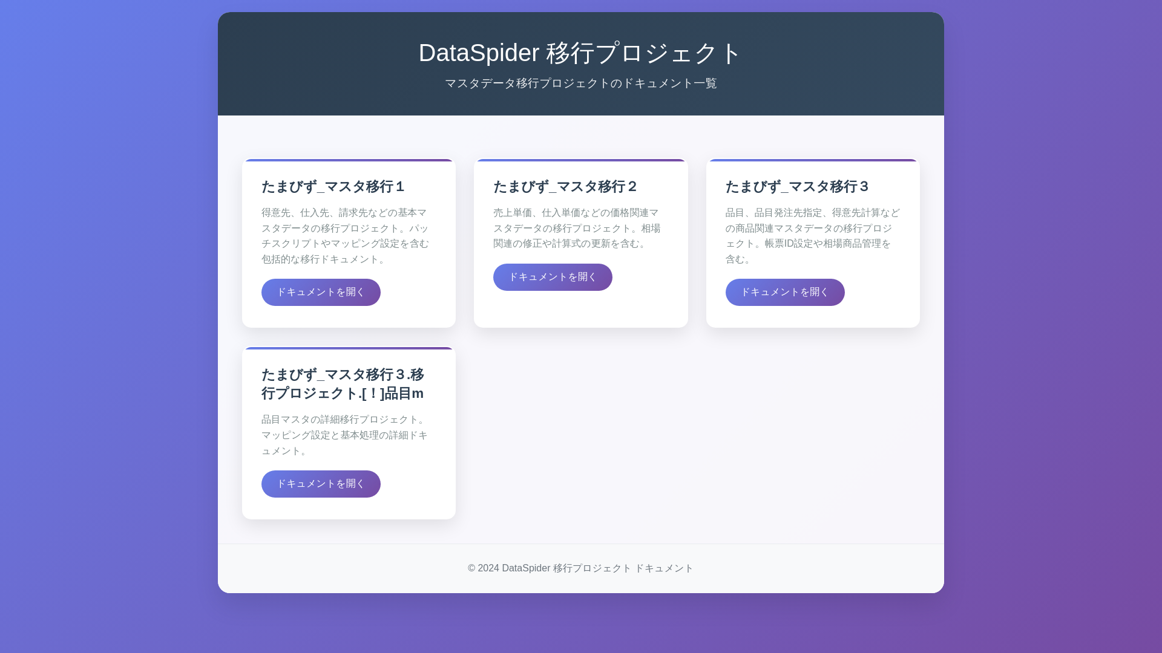Open document button in マスタ移行３ card
Screen dimensions: 1162x653
(785, 292)
